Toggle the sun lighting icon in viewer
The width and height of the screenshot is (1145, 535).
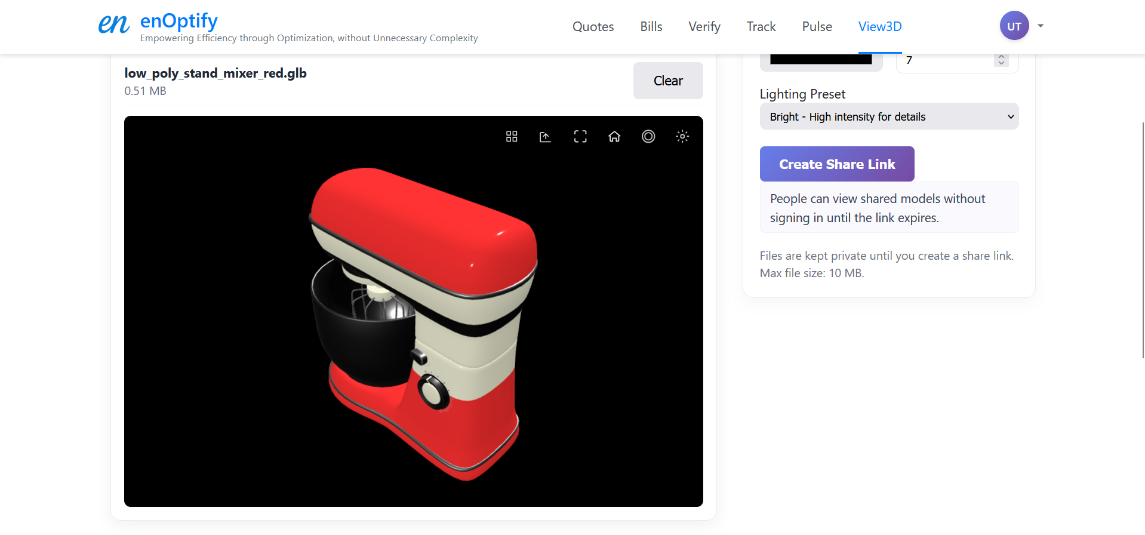pos(682,137)
